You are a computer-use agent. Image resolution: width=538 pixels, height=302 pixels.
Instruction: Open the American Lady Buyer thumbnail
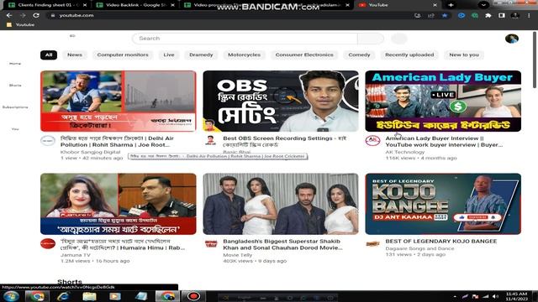tap(443, 101)
